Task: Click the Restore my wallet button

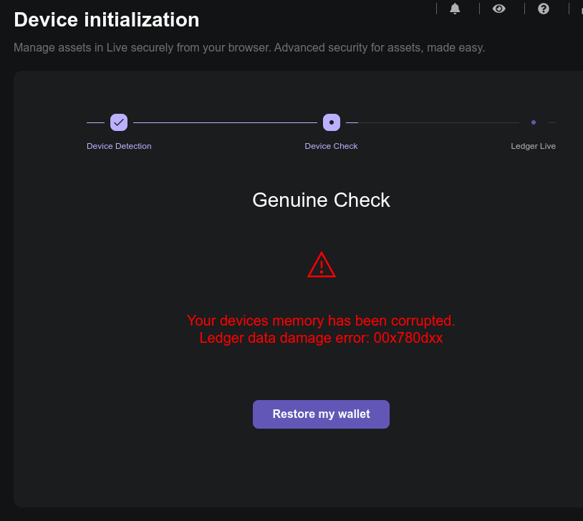Action: [322, 414]
